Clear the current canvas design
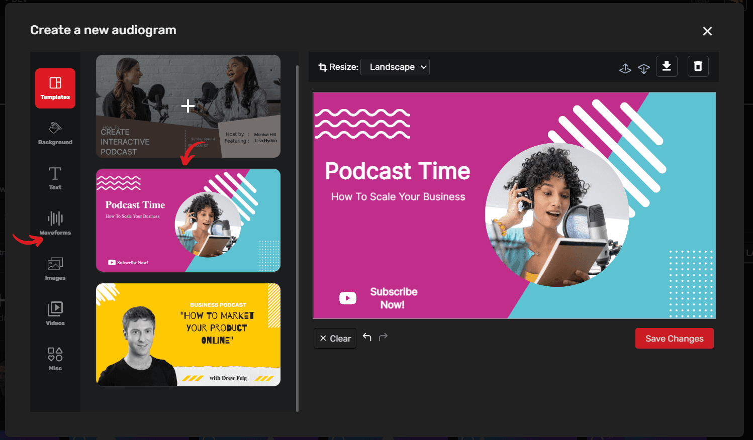The image size is (753, 440). tap(335, 338)
